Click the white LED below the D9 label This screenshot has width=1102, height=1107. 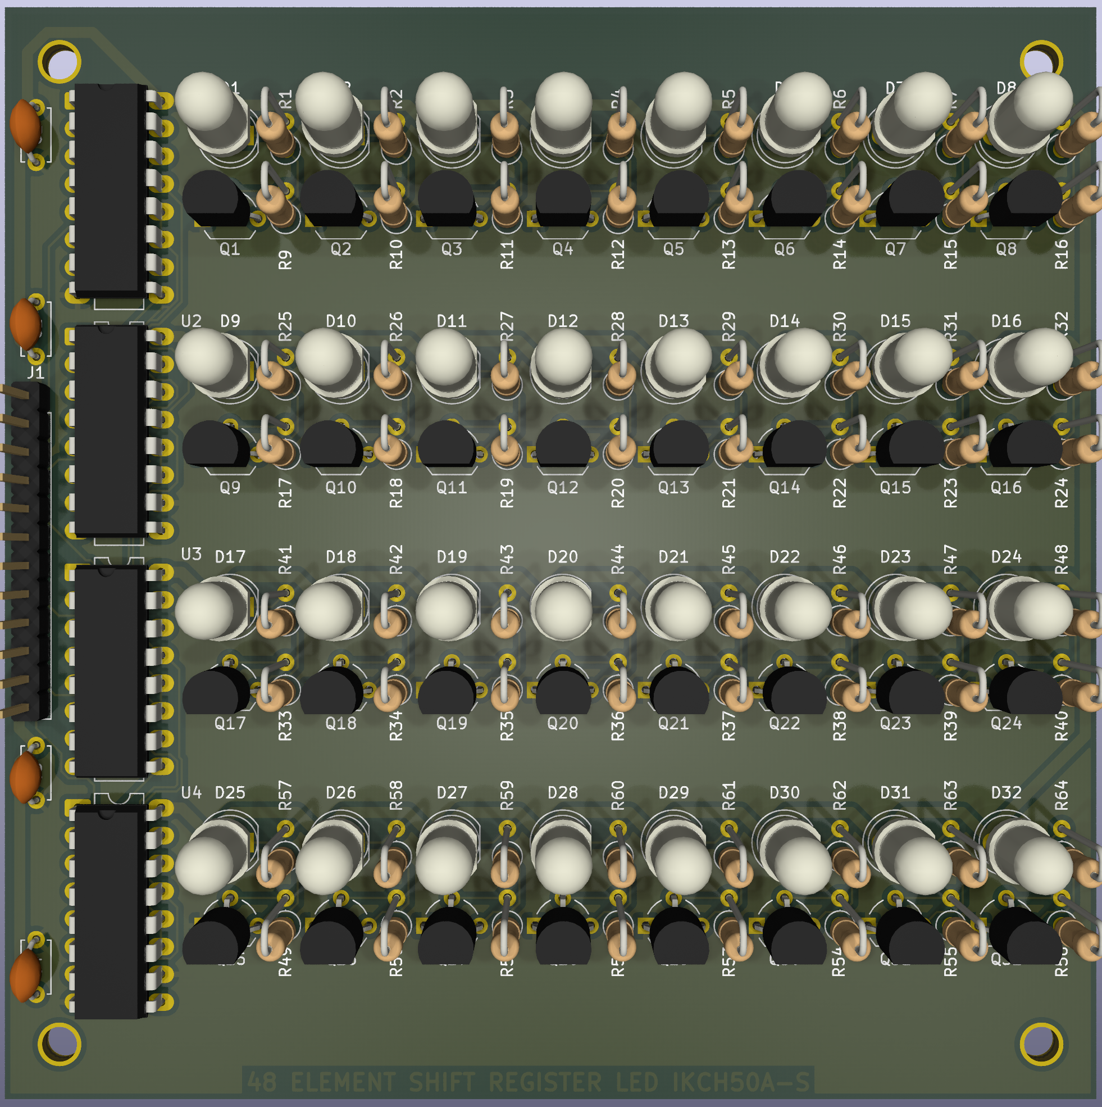(212, 363)
